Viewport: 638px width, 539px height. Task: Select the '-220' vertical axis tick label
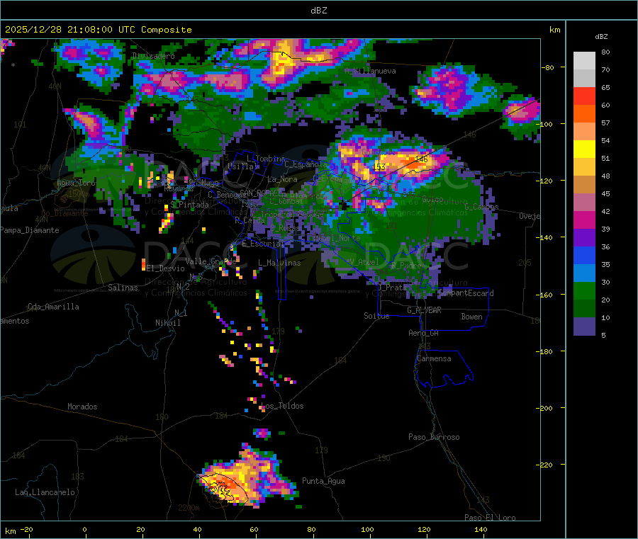[544, 465]
